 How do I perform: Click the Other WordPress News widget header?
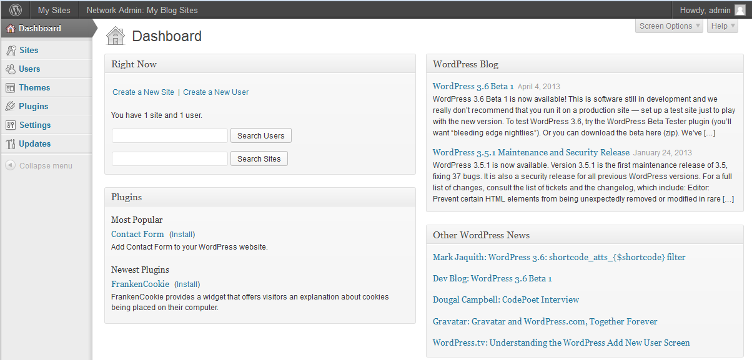585,235
